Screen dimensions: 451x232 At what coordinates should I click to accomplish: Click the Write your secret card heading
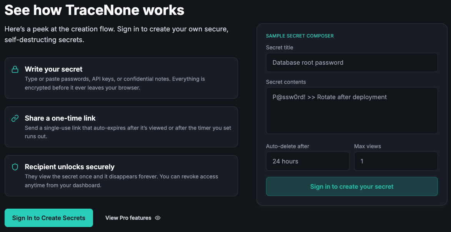coord(54,69)
